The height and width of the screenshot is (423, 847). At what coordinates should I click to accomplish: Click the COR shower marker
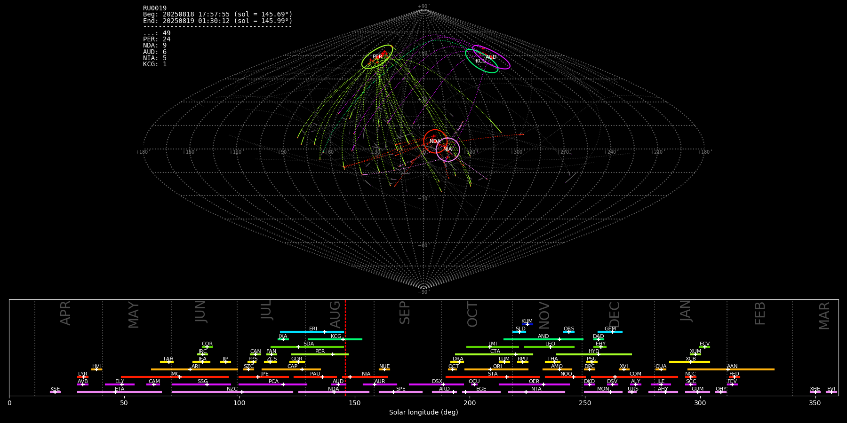(207, 347)
